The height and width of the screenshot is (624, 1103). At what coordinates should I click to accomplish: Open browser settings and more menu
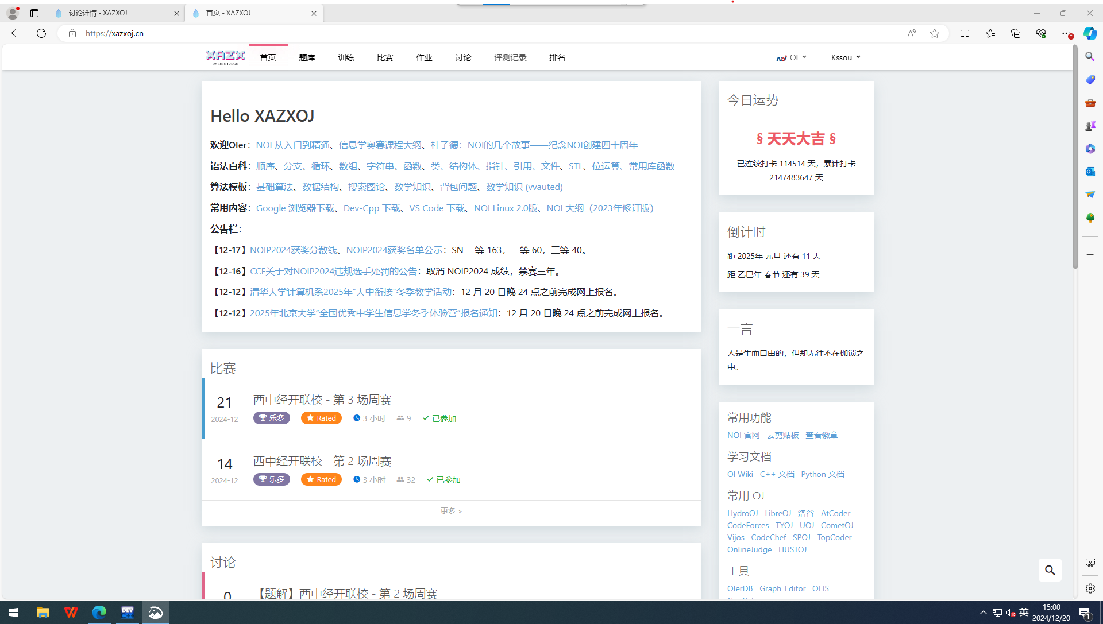pos(1066,33)
